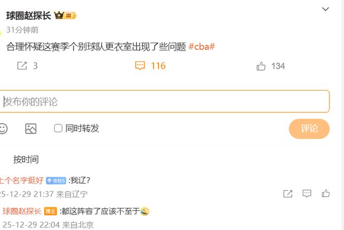Open the post options chevron menu
Viewport: 344px width, 230px height.
click(325, 9)
